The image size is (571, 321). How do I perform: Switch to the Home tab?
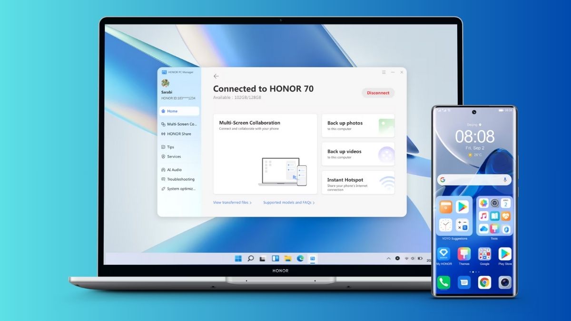tap(171, 111)
